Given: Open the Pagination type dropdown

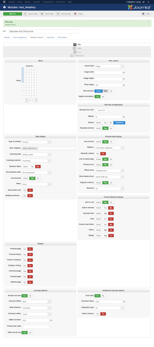Looking at the screenshot, I should coord(109,308).
